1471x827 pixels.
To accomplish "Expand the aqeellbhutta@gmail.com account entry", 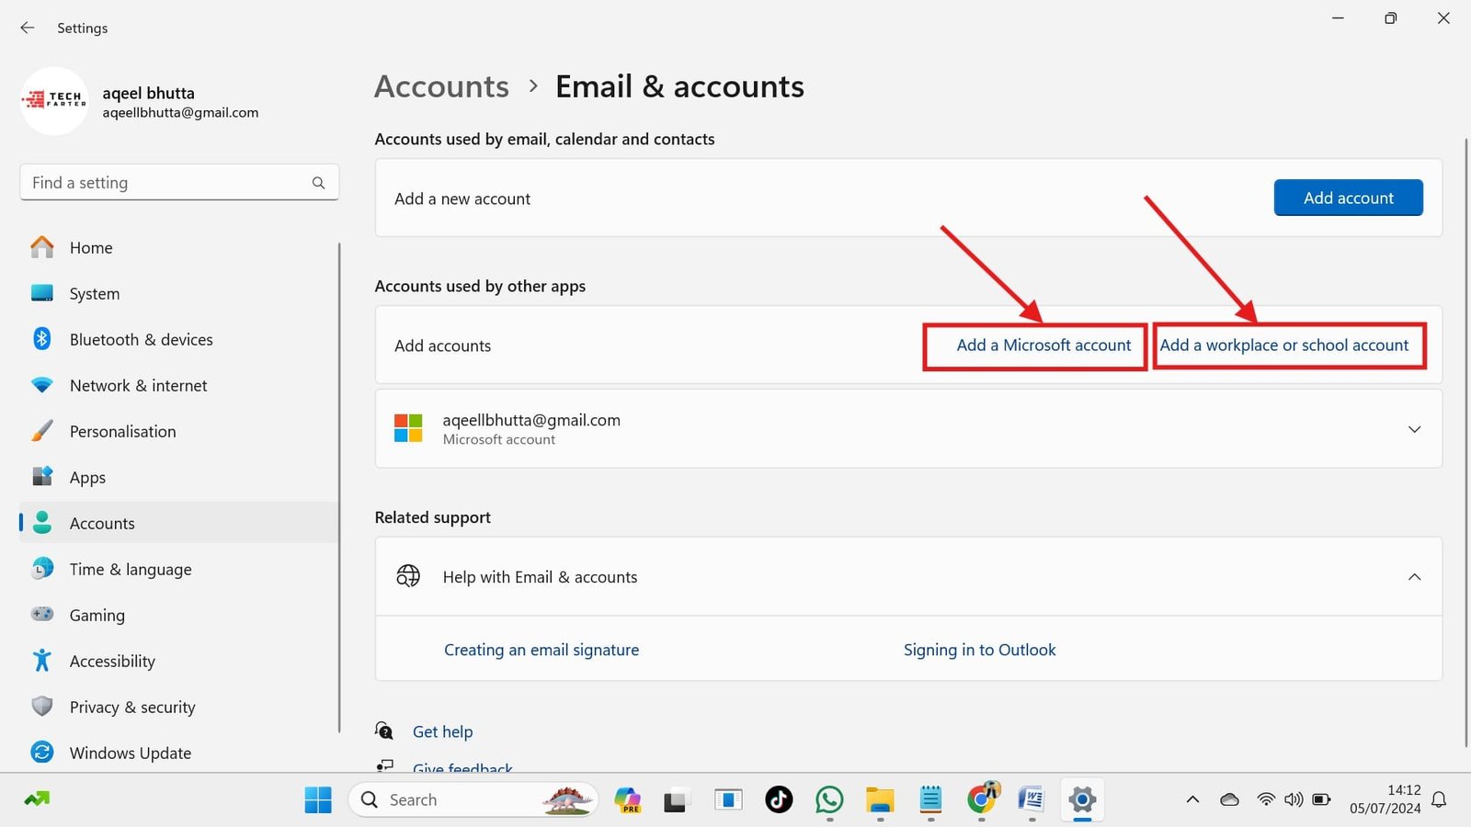I will click(1414, 429).
